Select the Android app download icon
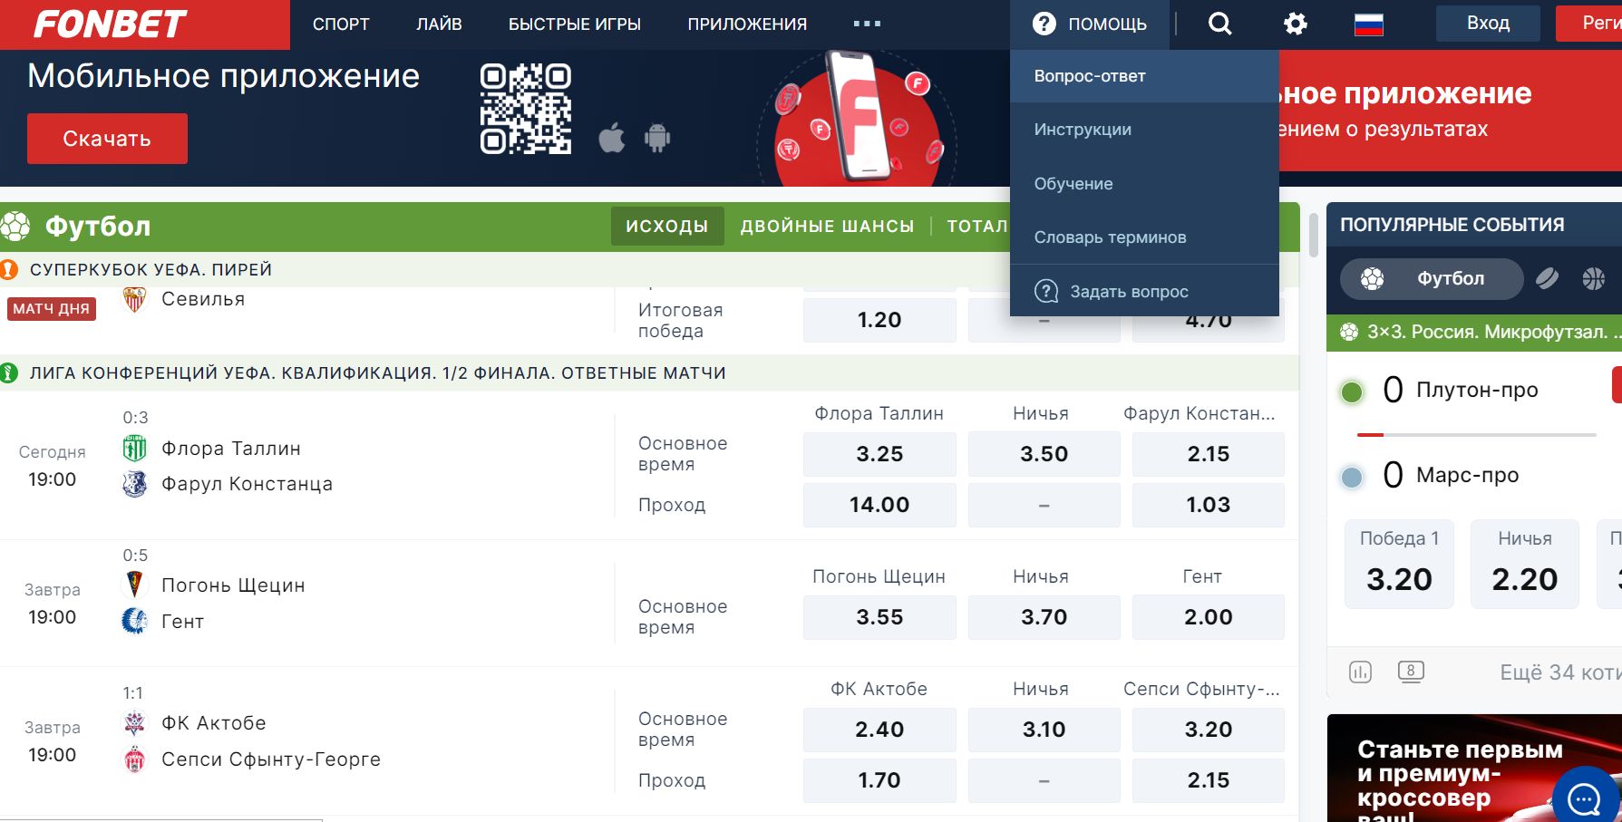Viewport: 1622px width, 822px height. pos(657,139)
